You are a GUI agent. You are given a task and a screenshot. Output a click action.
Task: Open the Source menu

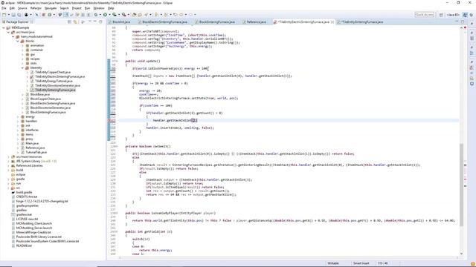22,8
